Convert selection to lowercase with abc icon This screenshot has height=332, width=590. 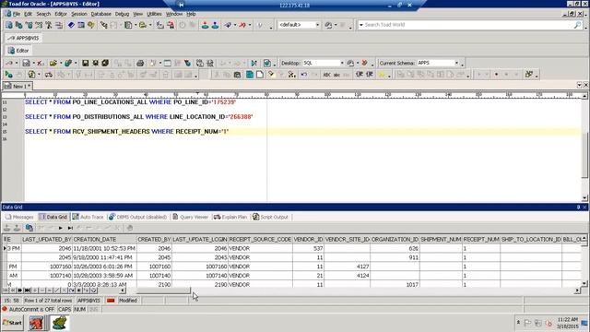click(x=336, y=75)
